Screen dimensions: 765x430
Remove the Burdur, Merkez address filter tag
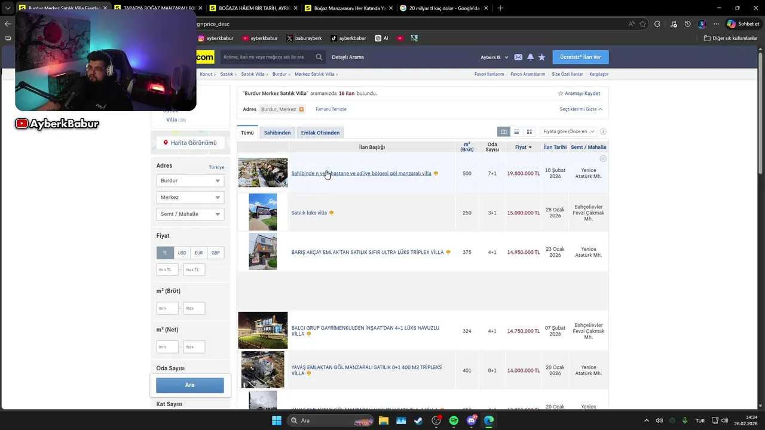(x=301, y=109)
